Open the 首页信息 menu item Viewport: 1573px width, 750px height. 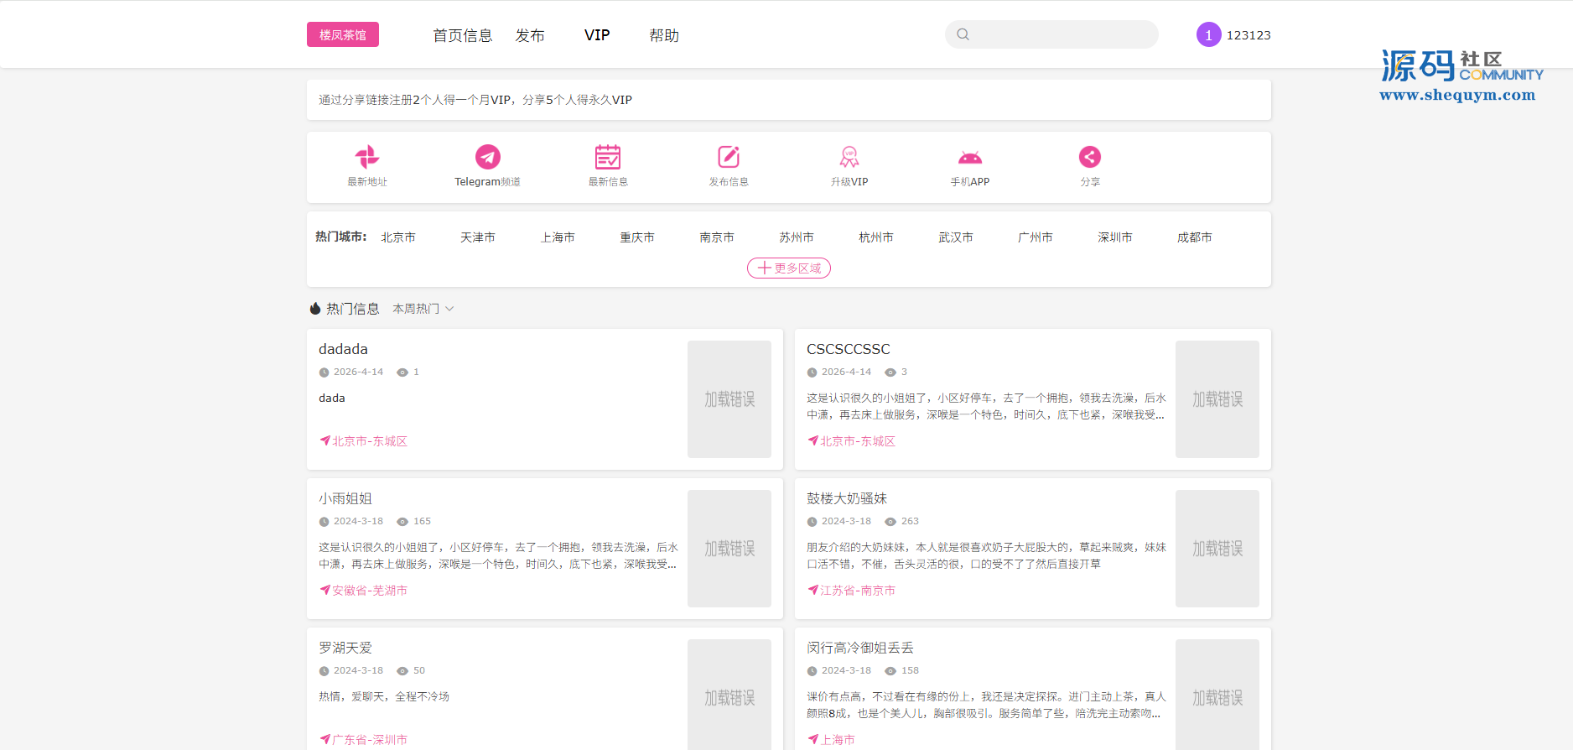462,35
